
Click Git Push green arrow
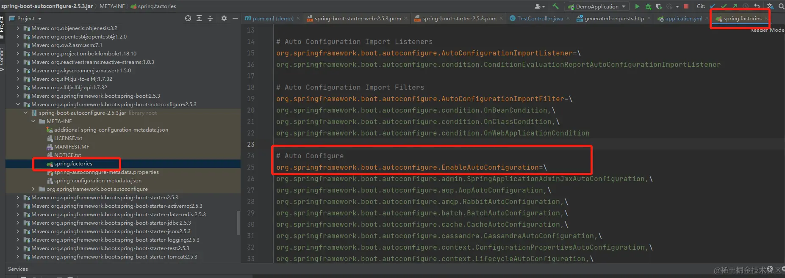pos(735,6)
